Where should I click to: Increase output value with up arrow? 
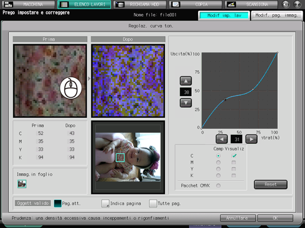pyautogui.click(x=186, y=81)
